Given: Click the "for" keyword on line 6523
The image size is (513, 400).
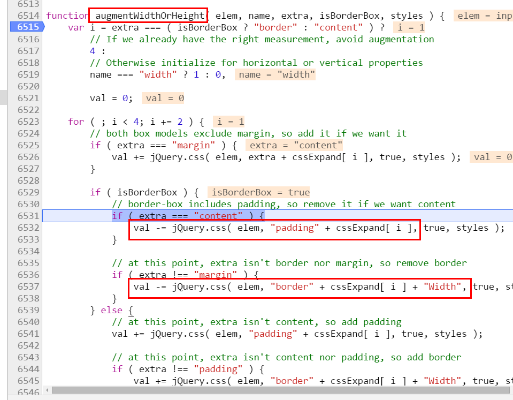Looking at the screenshot, I should 76,122.
